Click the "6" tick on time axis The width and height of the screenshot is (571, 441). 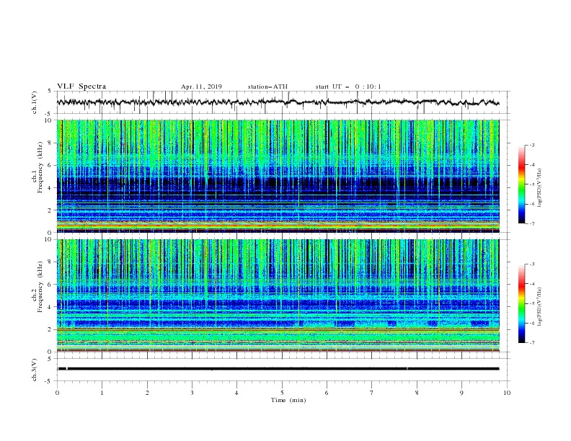(327, 393)
